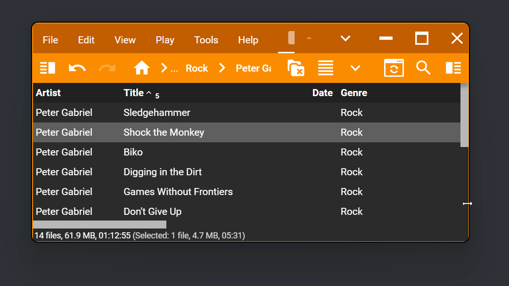The image size is (509, 286).
Task: Expand the collapsed breadcrumb path ellipsis
Action: click(x=174, y=68)
